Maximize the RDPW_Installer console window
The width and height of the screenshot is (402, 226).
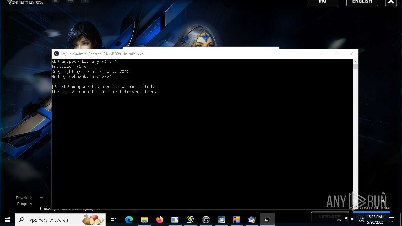[337, 54]
